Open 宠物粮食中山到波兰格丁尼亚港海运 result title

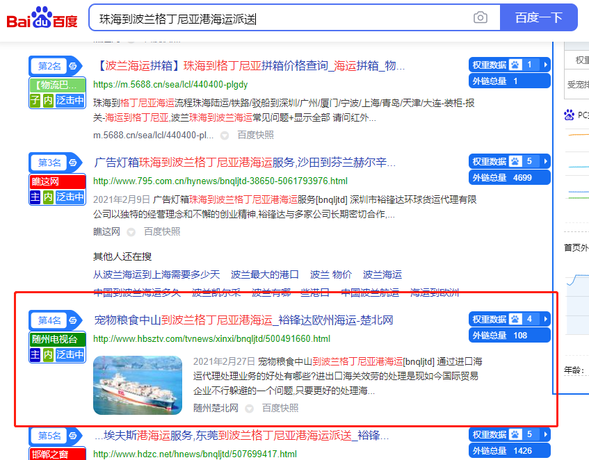(243, 320)
